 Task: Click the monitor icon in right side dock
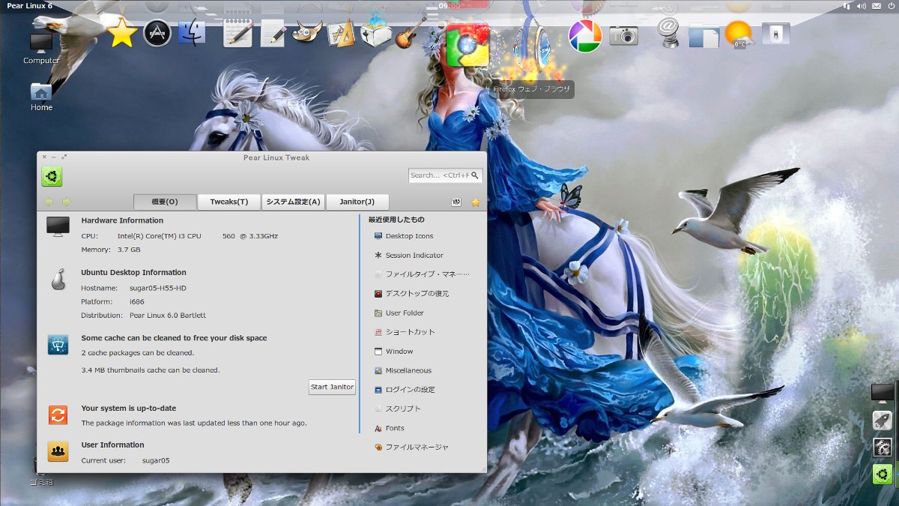[883, 392]
